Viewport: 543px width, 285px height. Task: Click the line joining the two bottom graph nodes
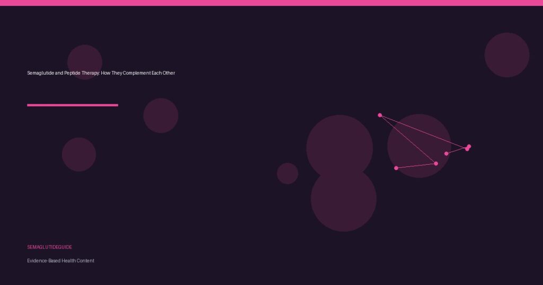point(416,166)
